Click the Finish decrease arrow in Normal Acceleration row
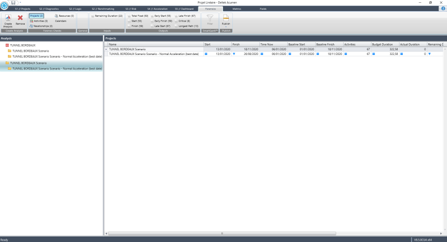Viewport: 447px width, 242px height. [234, 54]
